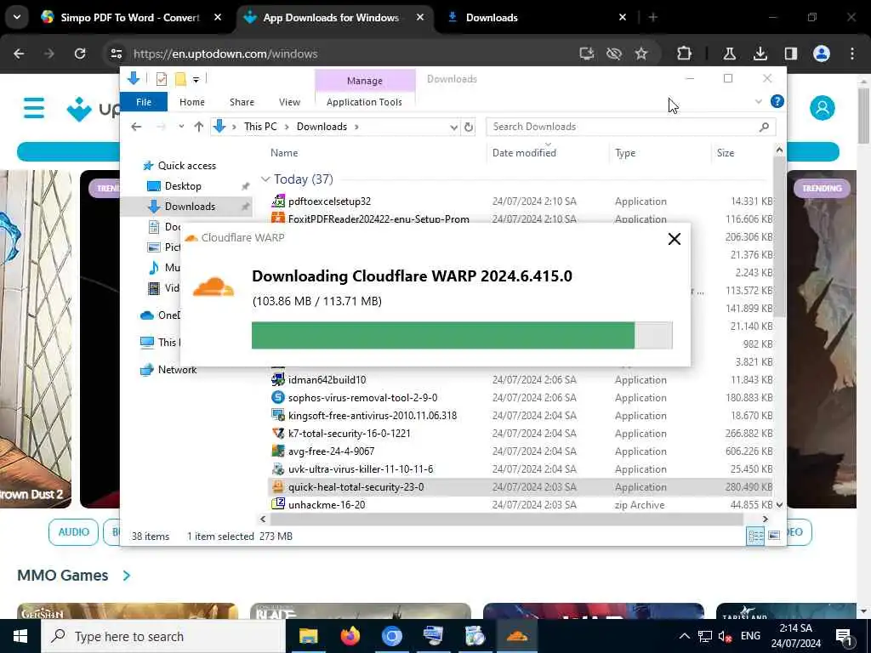Select the avg-free-24-4-9067 file
This screenshot has width=871, height=653.
click(331, 451)
